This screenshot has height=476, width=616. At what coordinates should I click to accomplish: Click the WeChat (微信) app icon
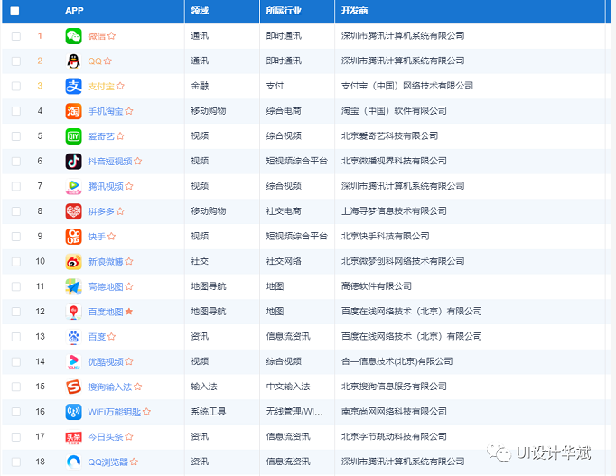tap(73, 36)
